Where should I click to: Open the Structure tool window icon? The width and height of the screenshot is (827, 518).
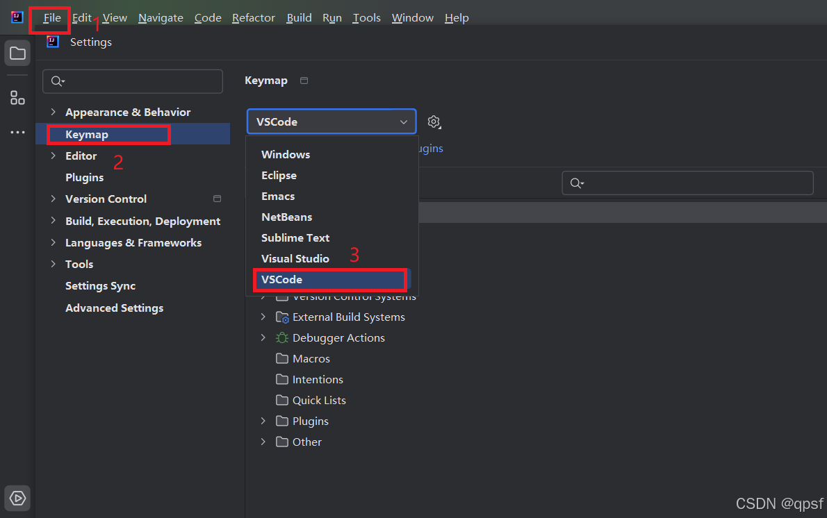point(17,97)
